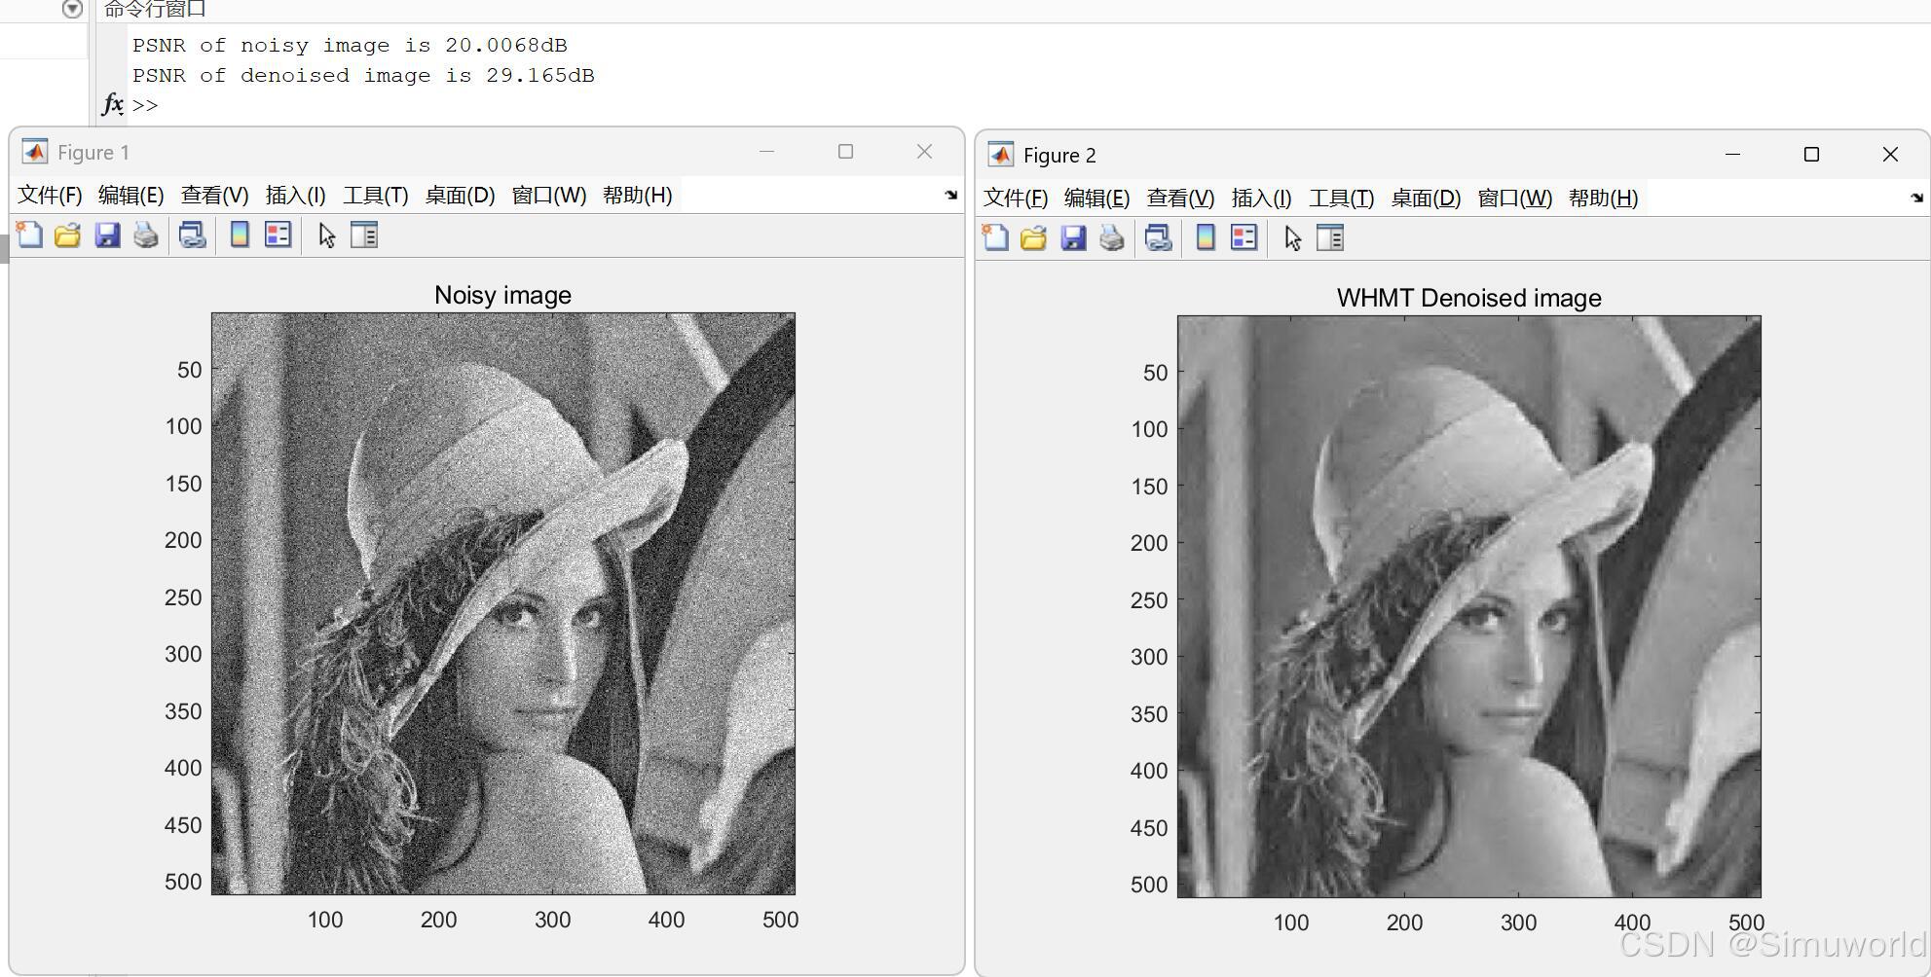Toggle Edit Plot arrow in Figure 1
This screenshot has height=977, width=1931.
click(326, 235)
